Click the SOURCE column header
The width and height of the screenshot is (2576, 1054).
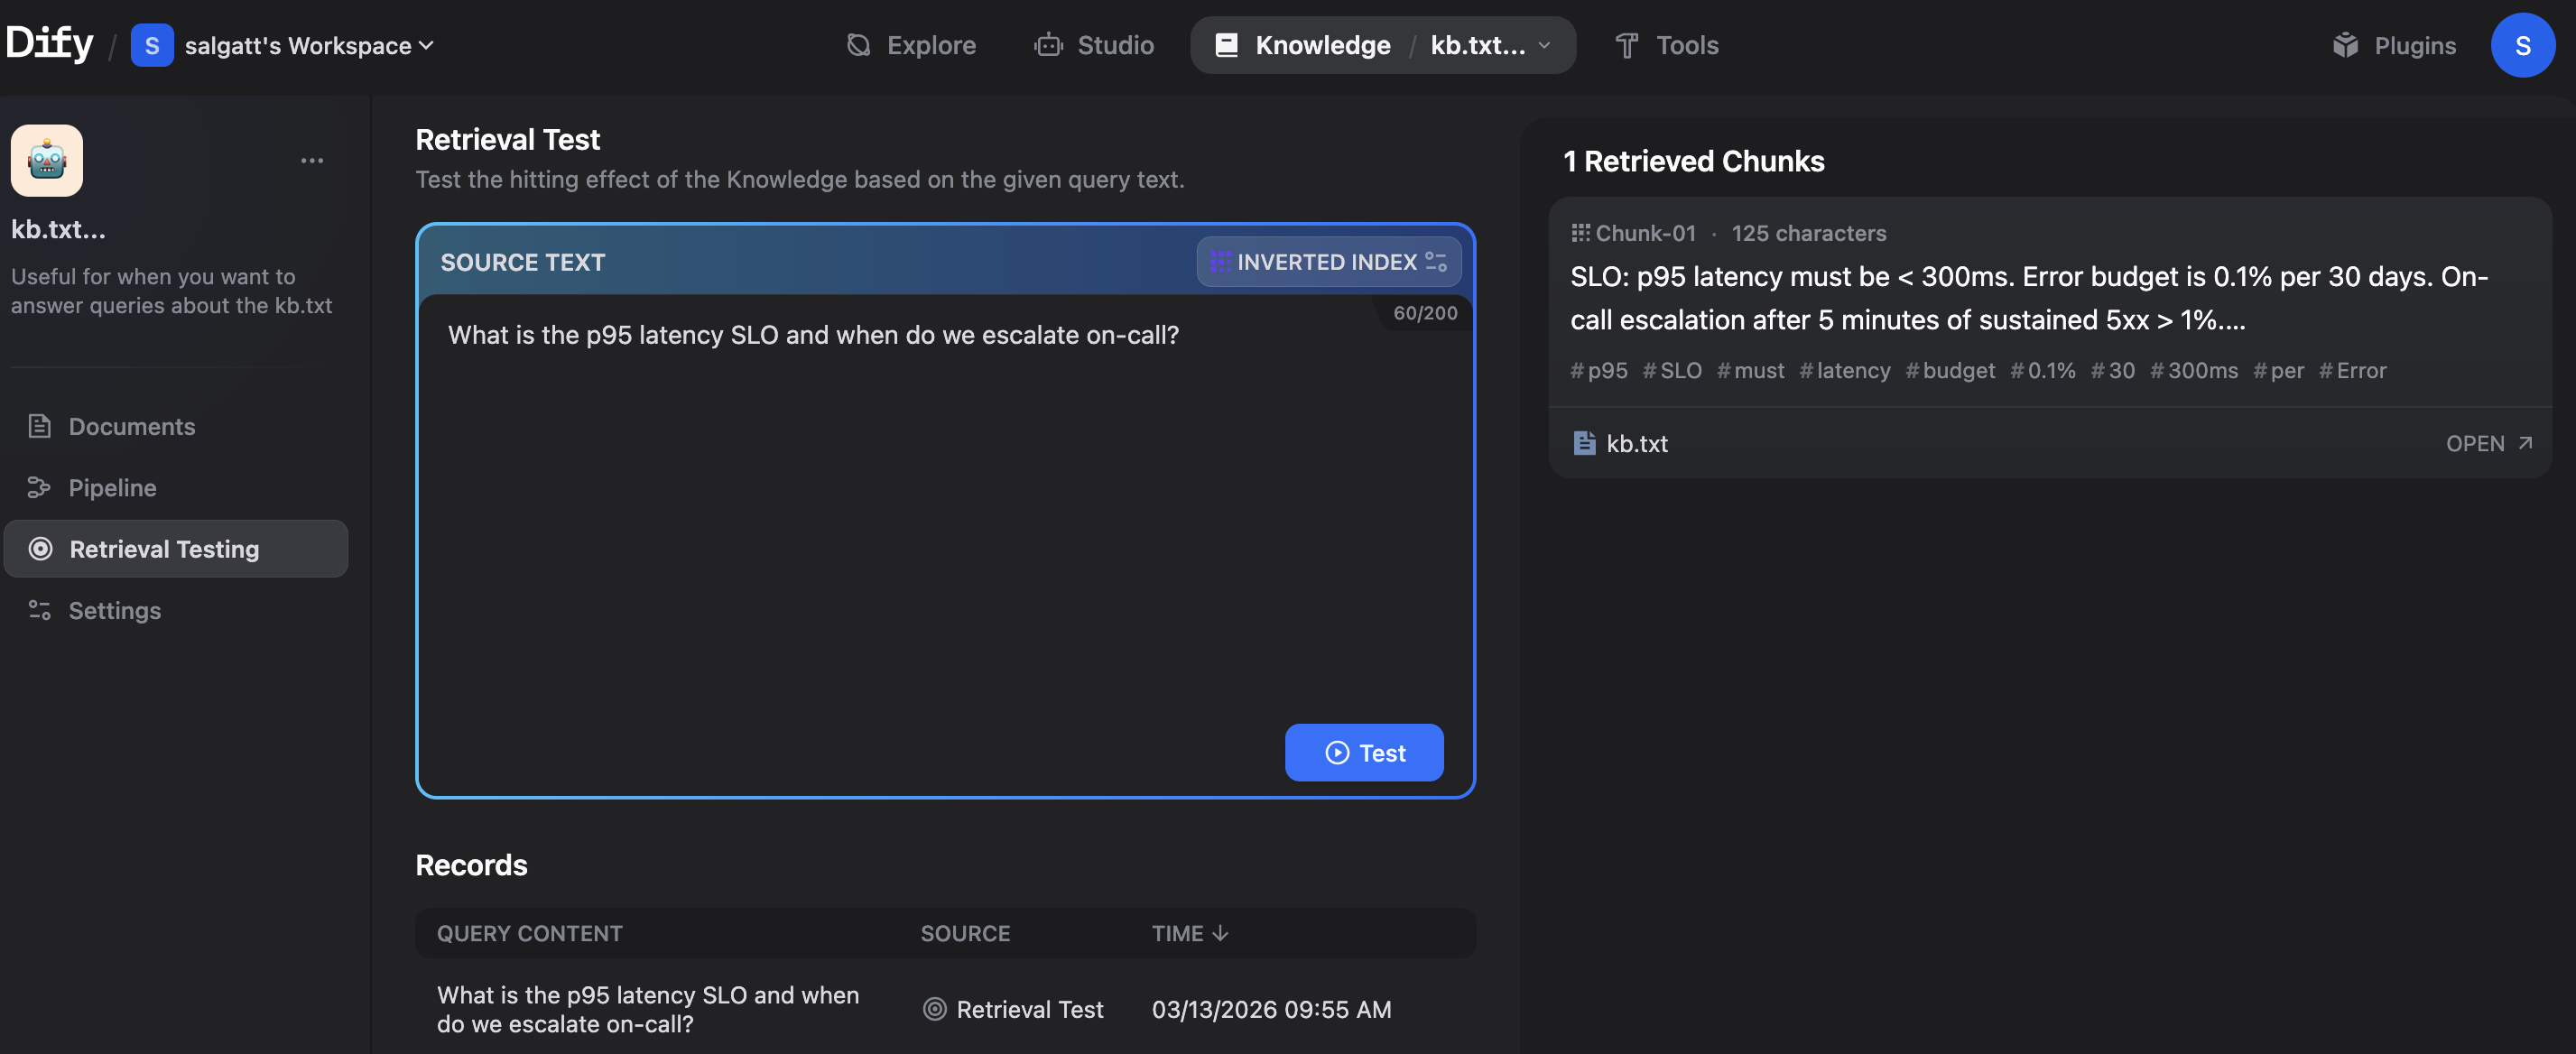click(965, 934)
